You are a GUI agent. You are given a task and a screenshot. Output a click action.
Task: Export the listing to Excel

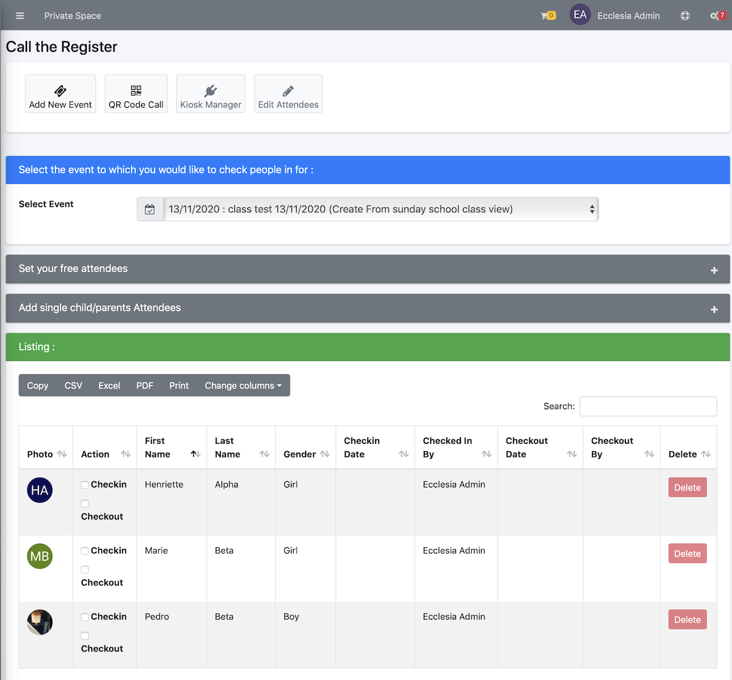point(109,386)
